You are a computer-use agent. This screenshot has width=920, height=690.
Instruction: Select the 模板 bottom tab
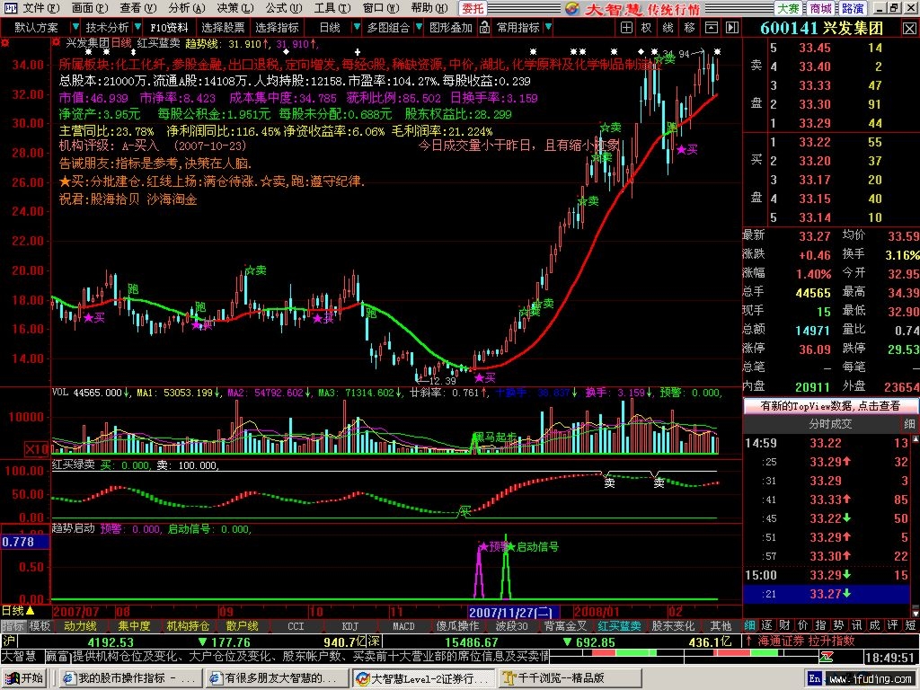40,626
